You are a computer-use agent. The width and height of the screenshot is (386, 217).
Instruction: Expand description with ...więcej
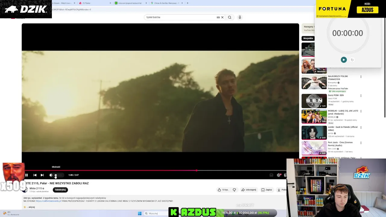click(31, 207)
